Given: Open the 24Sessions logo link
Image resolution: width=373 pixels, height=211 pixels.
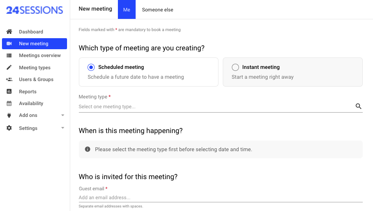Looking at the screenshot, I should pyautogui.click(x=35, y=10).
